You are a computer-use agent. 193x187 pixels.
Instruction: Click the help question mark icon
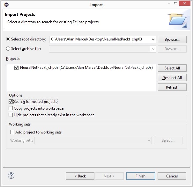(11, 176)
